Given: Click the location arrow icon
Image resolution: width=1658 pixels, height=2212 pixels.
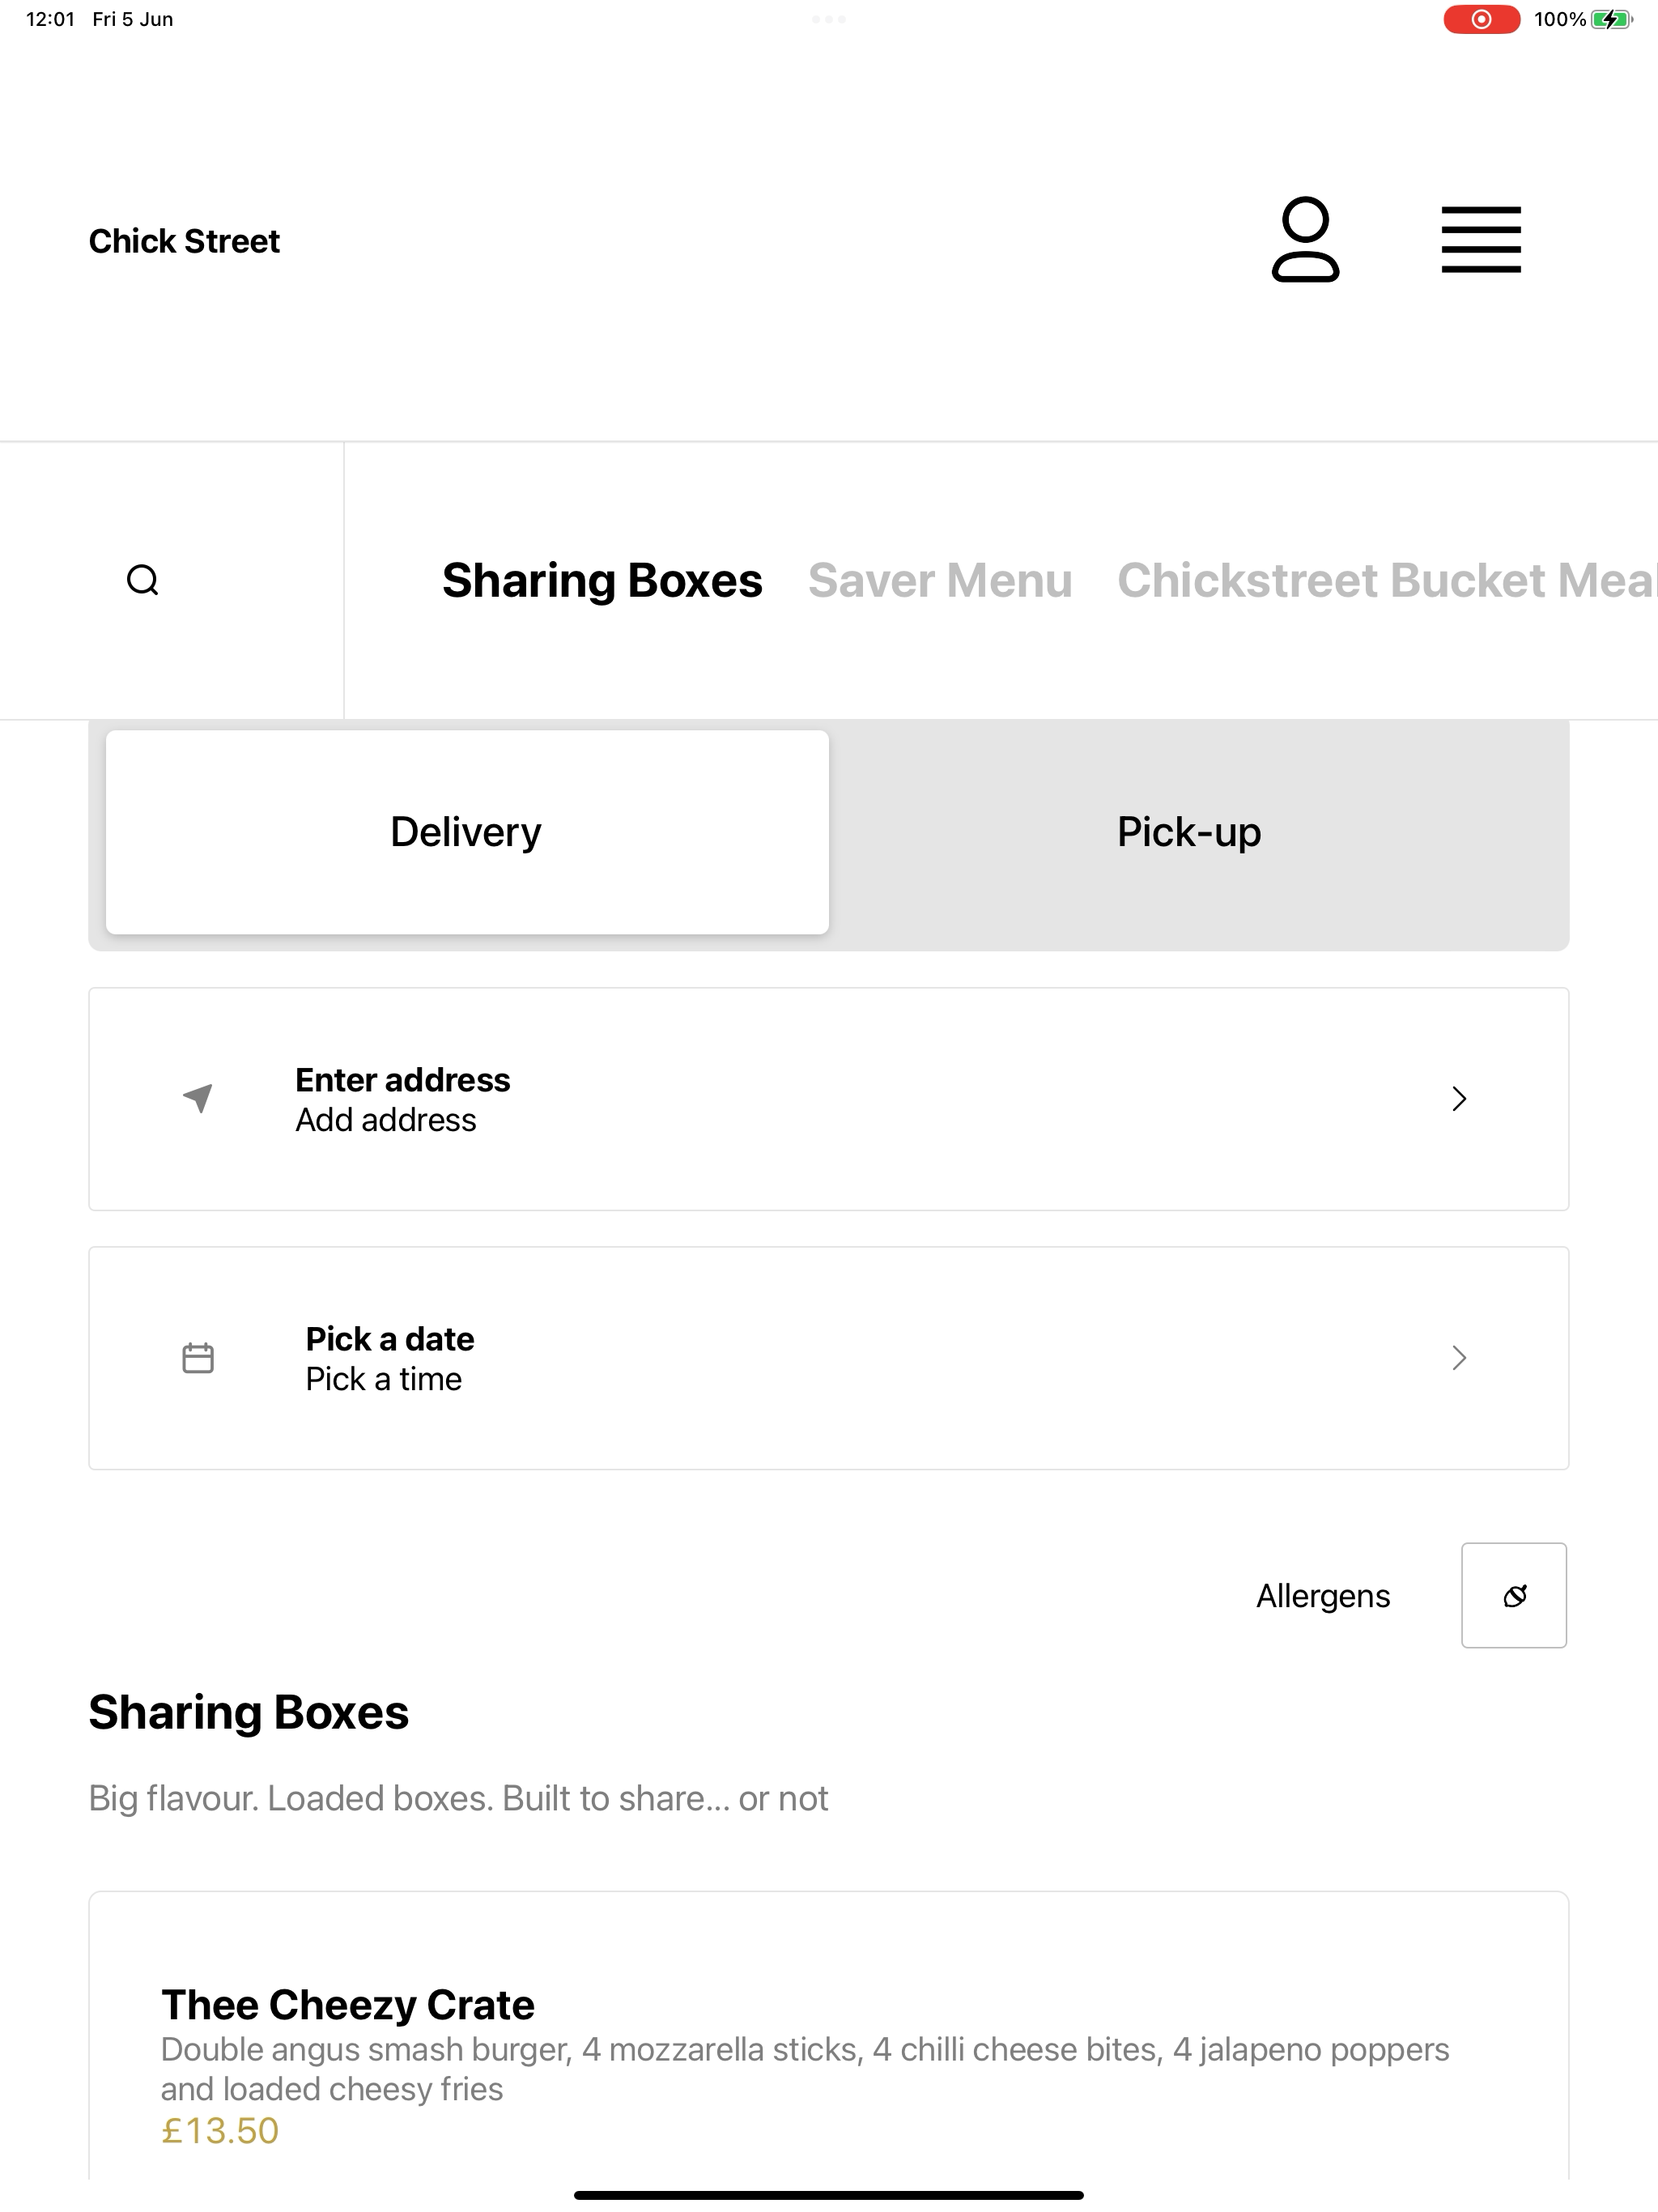Looking at the screenshot, I should (198, 1098).
